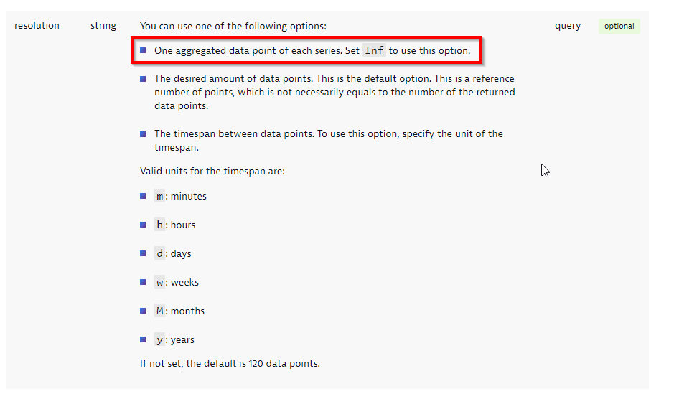Click the 'm' minutes code chip
The image size is (674, 394).
point(160,197)
